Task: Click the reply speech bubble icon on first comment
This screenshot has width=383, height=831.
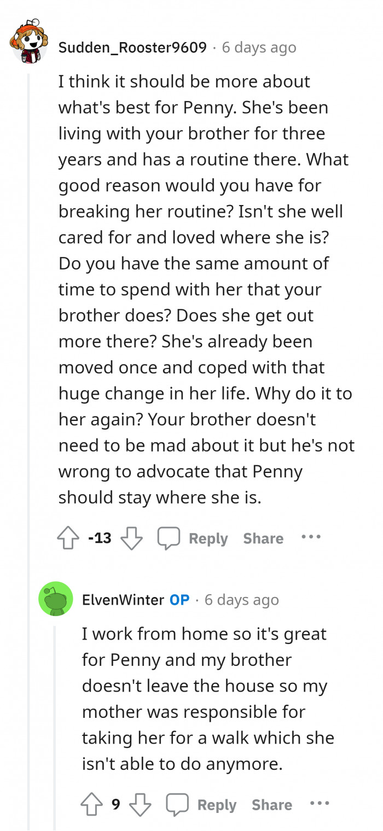Action: (170, 537)
